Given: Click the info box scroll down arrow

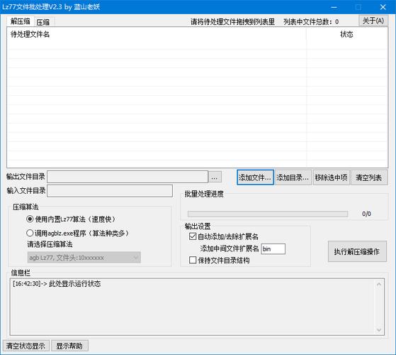Looking at the screenshot, I should (379, 329).
